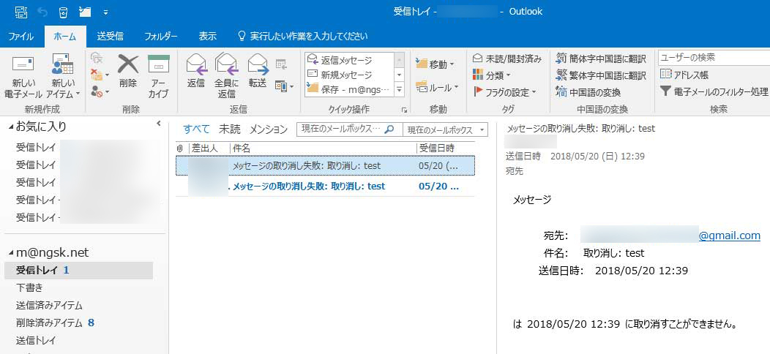Switch to the Send/Receive (送受信) tab

click(x=110, y=36)
